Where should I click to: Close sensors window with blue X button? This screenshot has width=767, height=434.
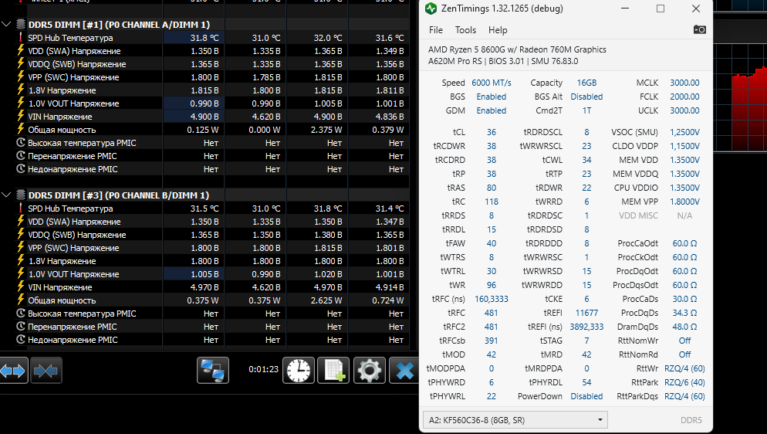(x=404, y=371)
